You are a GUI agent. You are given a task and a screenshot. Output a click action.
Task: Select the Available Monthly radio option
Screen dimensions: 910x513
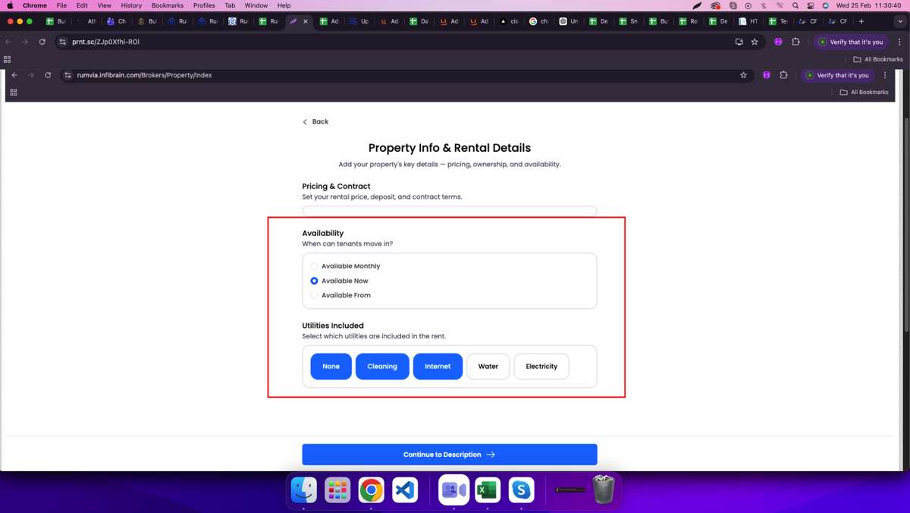click(x=314, y=266)
